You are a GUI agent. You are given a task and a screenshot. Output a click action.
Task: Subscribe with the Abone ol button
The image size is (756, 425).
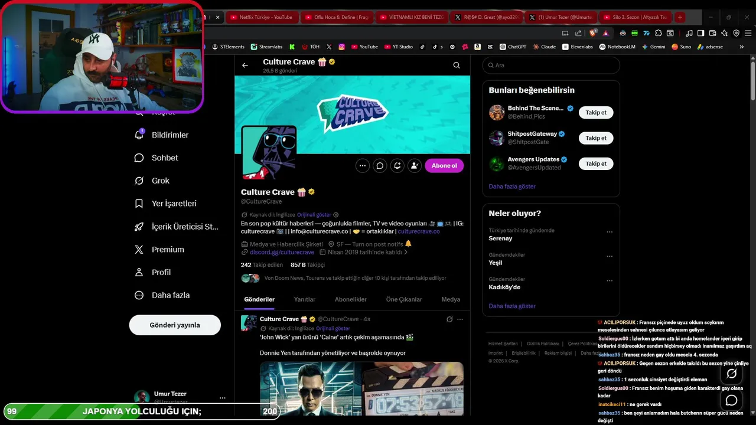click(444, 166)
